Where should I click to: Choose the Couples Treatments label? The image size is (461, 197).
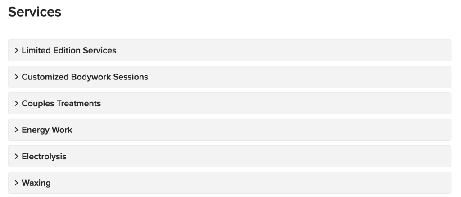coord(61,104)
